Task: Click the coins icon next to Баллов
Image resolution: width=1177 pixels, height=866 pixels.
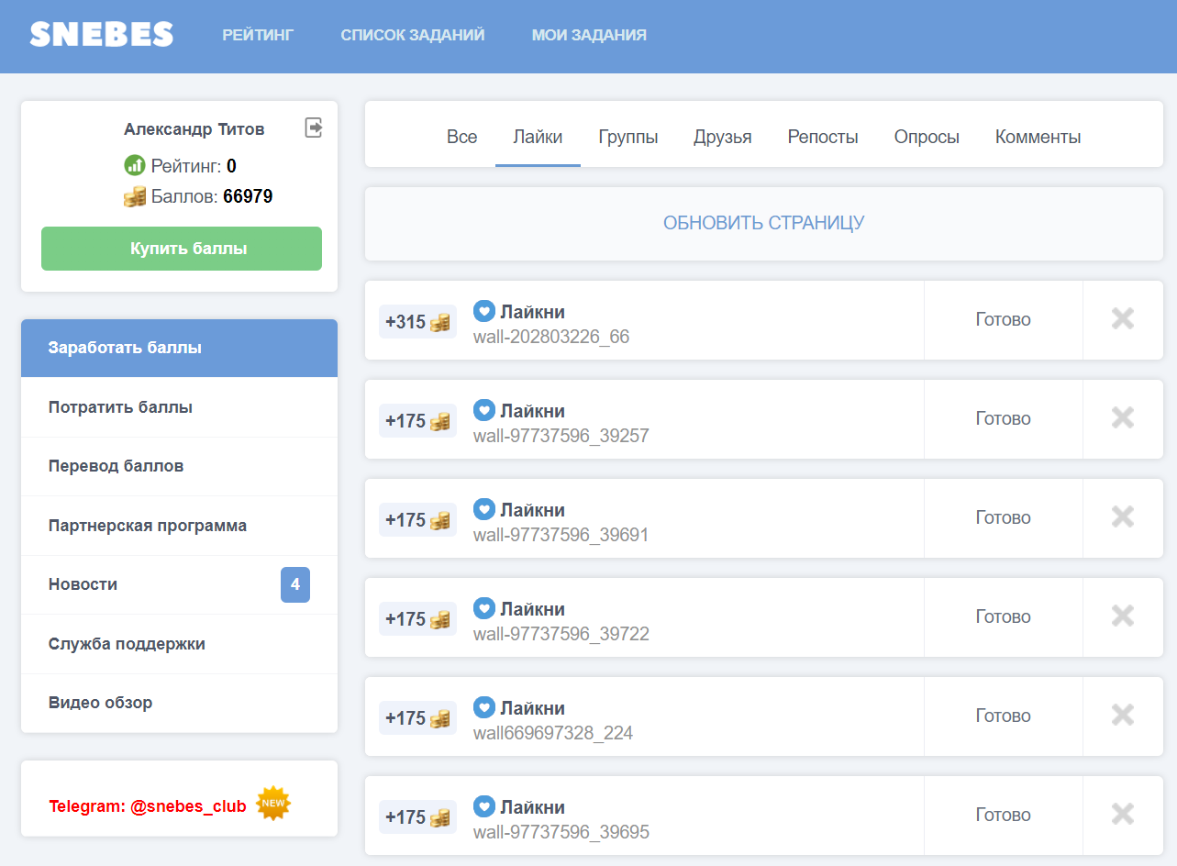Action: click(135, 196)
